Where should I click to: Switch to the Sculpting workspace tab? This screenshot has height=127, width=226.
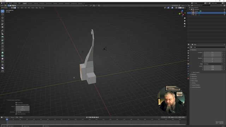coord(36,3)
